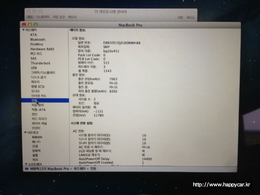This screenshot has height=195, width=260.
Task: Click the cell revision value 1143
Action: click(x=107, y=71)
